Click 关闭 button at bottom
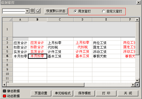142x99 pixels. pyautogui.click(x=128, y=93)
